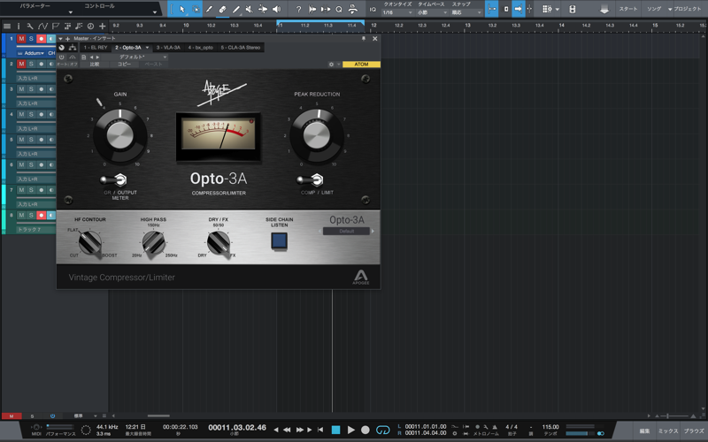Screen dimensions: 708x442
Task: Open the tempo track clock icon
Action: pos(90,27)
